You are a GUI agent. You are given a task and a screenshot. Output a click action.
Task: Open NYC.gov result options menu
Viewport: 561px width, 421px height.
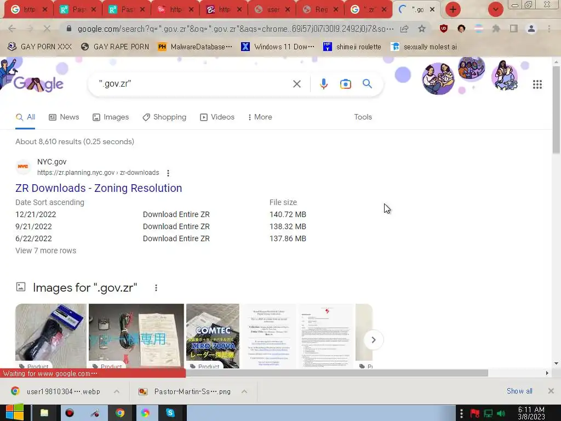[x=168, y=173]
